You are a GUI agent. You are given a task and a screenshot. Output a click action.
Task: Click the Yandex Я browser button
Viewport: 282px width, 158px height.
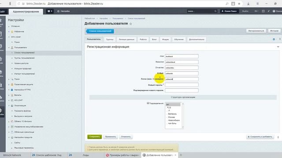coord(10,4)
